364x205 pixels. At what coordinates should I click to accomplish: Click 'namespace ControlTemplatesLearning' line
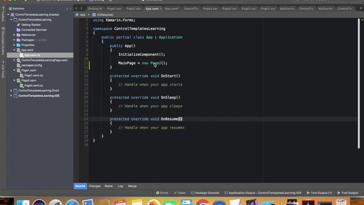point(129,28)
